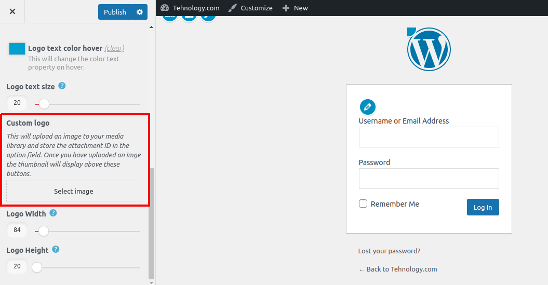Click the Custom logo heading text
Screen dimensions: 548x285
click(28, 123)
